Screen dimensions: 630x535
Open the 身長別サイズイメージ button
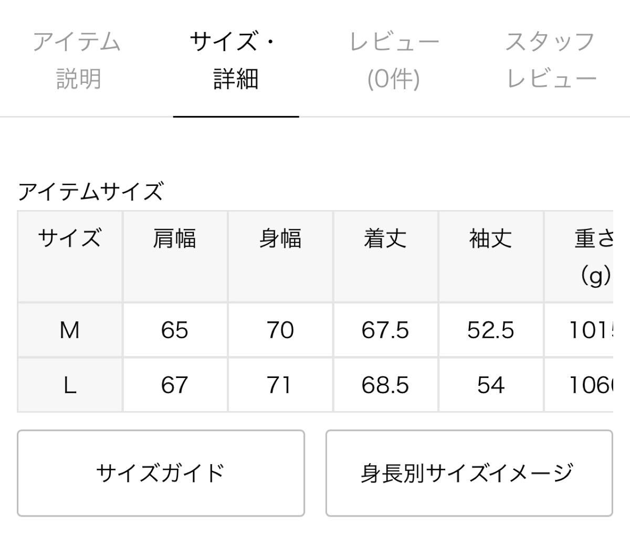[468, 473]
